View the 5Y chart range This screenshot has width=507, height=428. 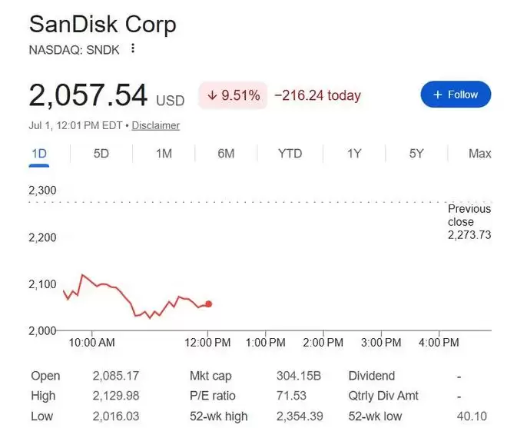(x=416, y=154)
